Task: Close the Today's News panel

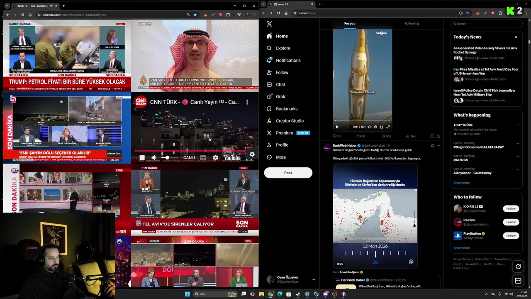Action: (516, 37)
